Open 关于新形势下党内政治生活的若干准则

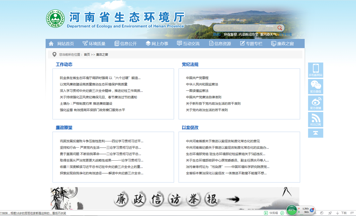pos(213,104)
